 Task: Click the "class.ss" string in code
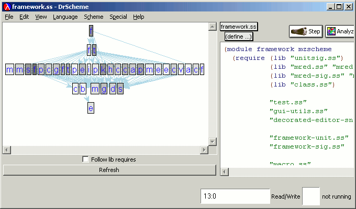(311, 85)
